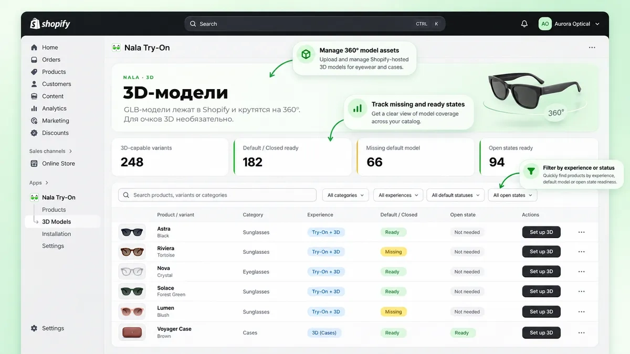Click Set up 3D for Riviera
The width and height of the screenshot is (630, 354).
point(541,252)
